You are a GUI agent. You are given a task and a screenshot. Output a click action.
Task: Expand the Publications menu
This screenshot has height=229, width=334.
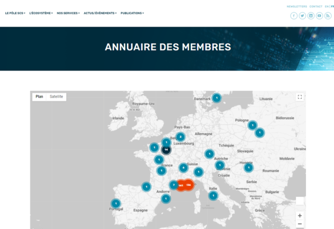click(132, 13)
